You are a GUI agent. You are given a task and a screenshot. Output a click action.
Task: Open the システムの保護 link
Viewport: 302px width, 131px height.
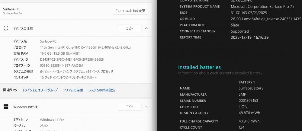pos(73,90)
